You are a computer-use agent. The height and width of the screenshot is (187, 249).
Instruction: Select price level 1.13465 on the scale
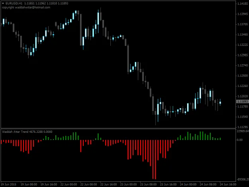243,34
